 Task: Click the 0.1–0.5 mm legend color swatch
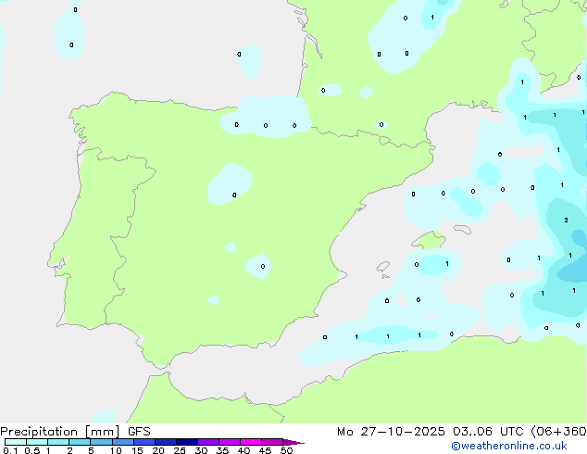tap(16, 442)
